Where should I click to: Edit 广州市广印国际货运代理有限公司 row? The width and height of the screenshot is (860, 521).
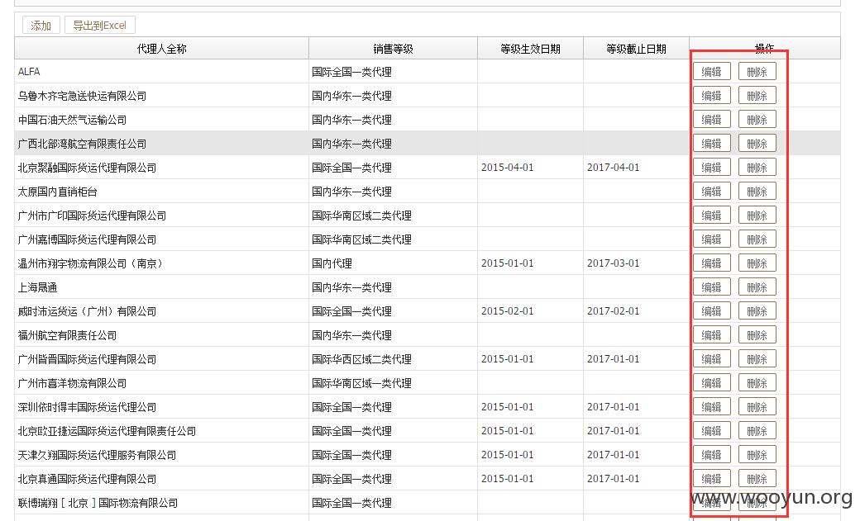click(711, 216)
